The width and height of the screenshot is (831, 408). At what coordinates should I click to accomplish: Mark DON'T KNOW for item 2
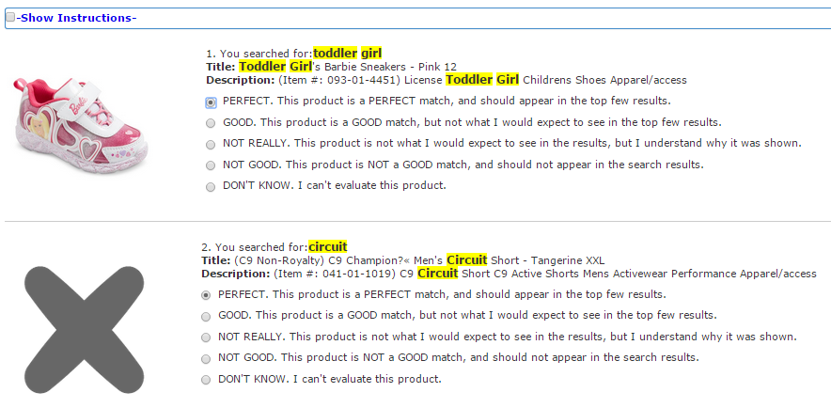tap(206, 381)
